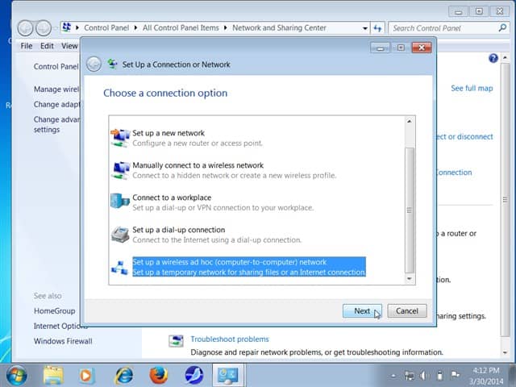Open Internet Explorer from the taskbar
The image size is (516, 387).
tap(124, 375)
